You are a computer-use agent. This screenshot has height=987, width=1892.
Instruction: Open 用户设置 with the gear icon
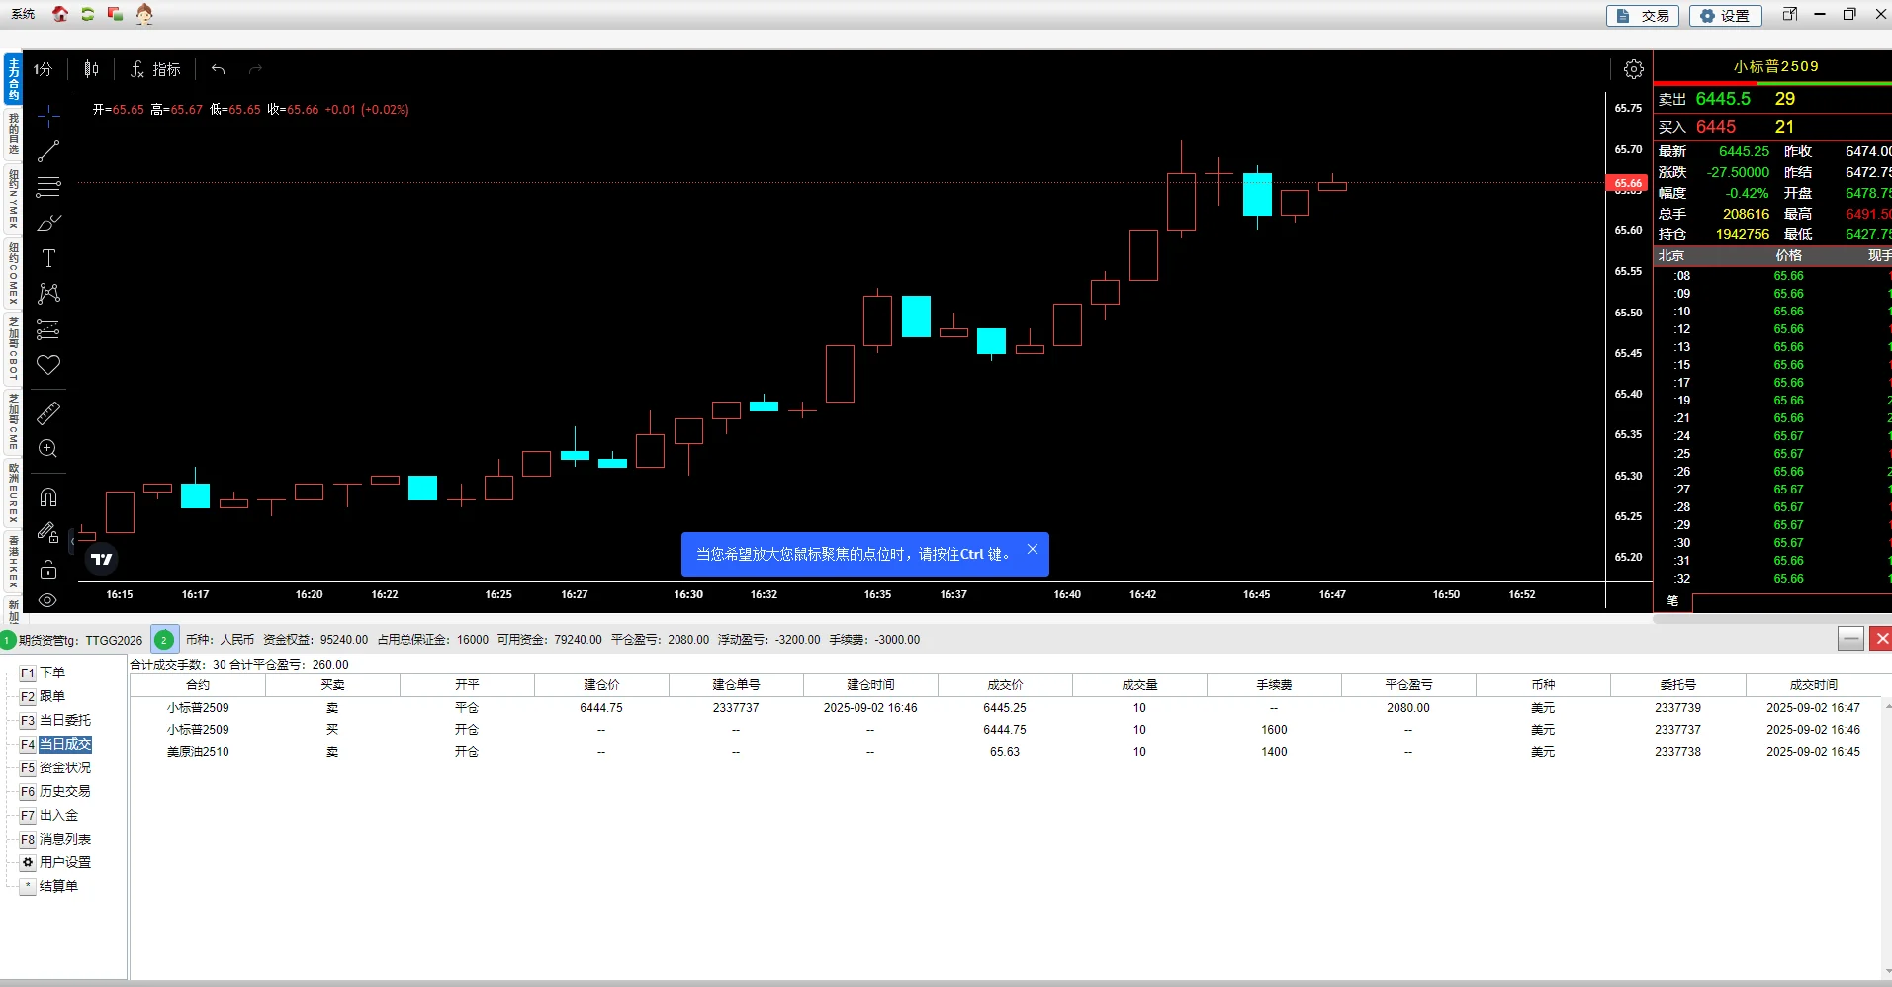click(55, 862)
